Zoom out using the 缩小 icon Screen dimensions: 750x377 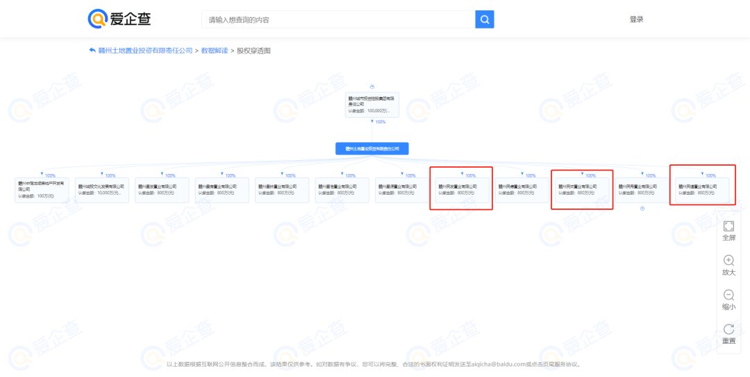pos(728,299)
